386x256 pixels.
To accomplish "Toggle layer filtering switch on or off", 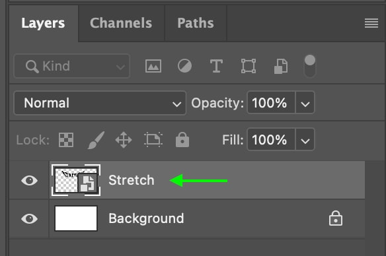I will (x=310, y=66).
